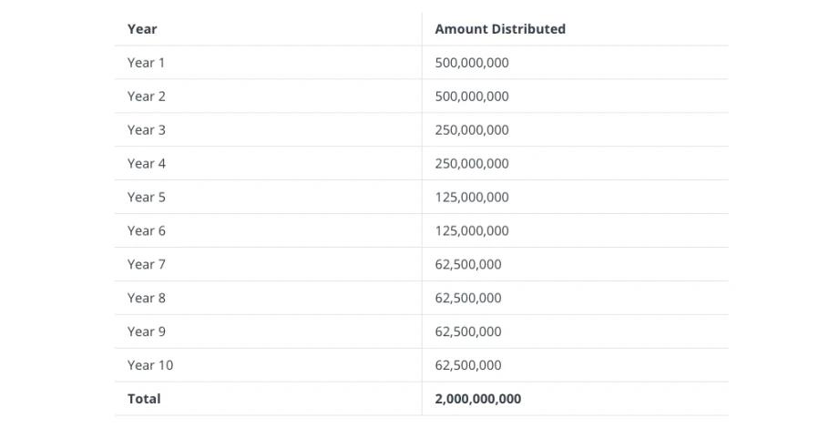The width and height of the screenshot is (839, 428).
Task: Select the Year 10 row label
Action: pos(150,366)
